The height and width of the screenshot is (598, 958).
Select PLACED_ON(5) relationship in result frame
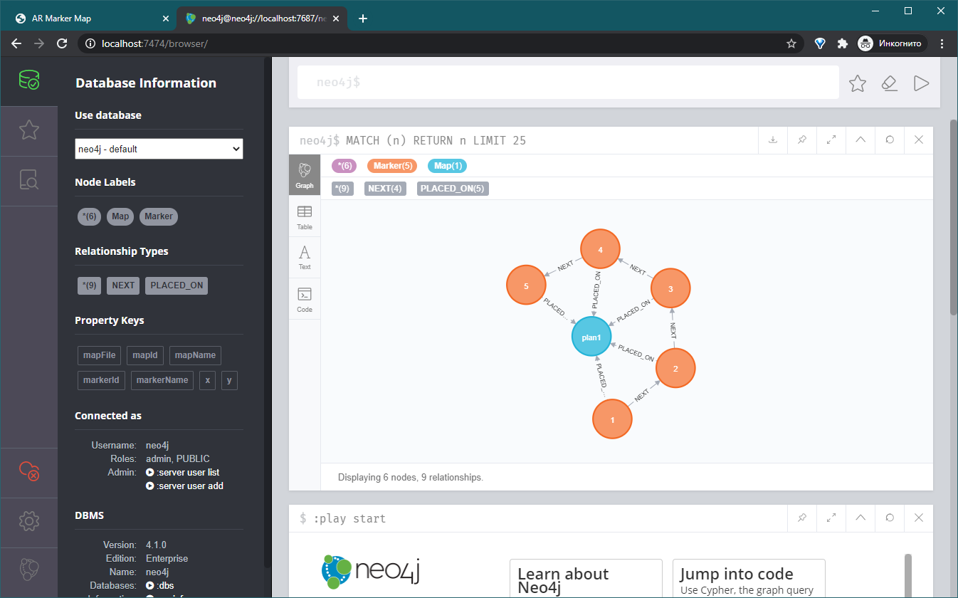[453, 189]
